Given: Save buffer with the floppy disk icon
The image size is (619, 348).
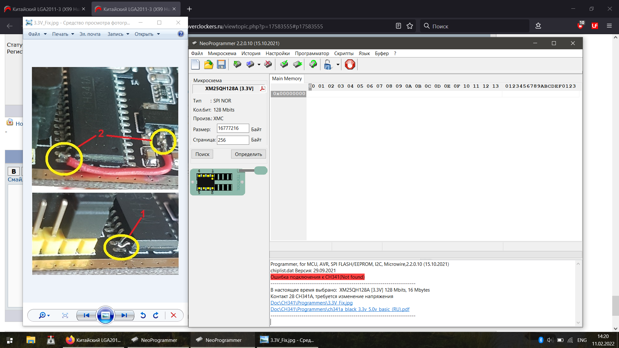Looking at the screenshot, I should (221, 64).
